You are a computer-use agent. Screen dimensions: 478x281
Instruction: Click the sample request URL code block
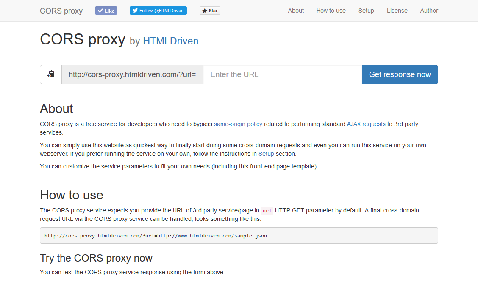point(239,236)
